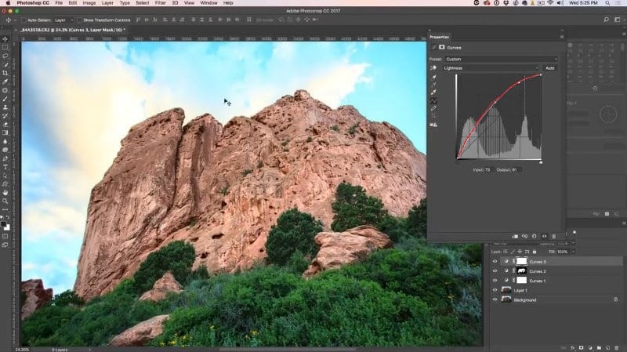Expand the Fill percentage dropdown arrow
The height and width of the screenshot is (352, 627).
[x=573, y=252]
